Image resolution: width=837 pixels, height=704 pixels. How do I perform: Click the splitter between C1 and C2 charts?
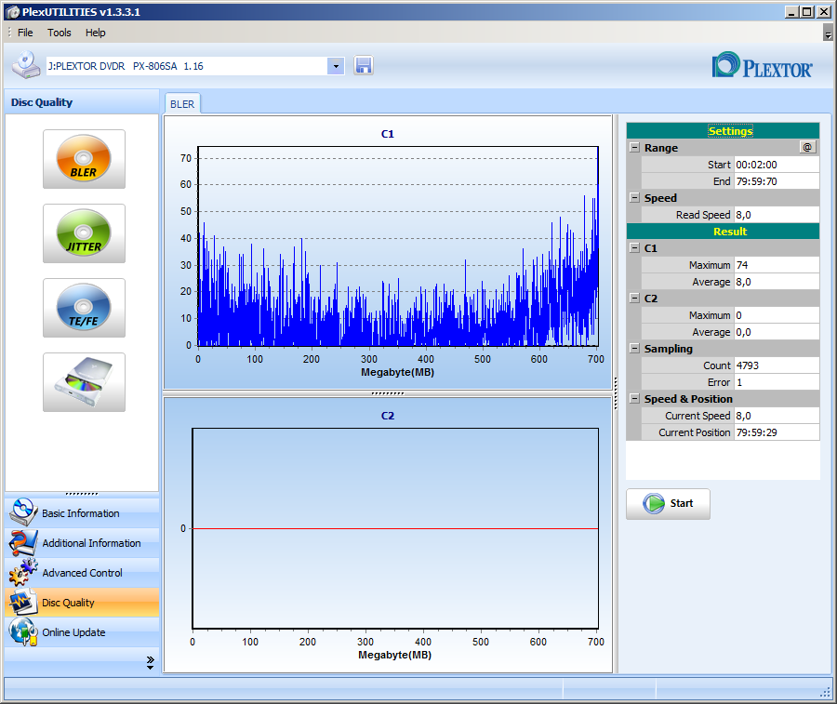(x=388, y=393)
